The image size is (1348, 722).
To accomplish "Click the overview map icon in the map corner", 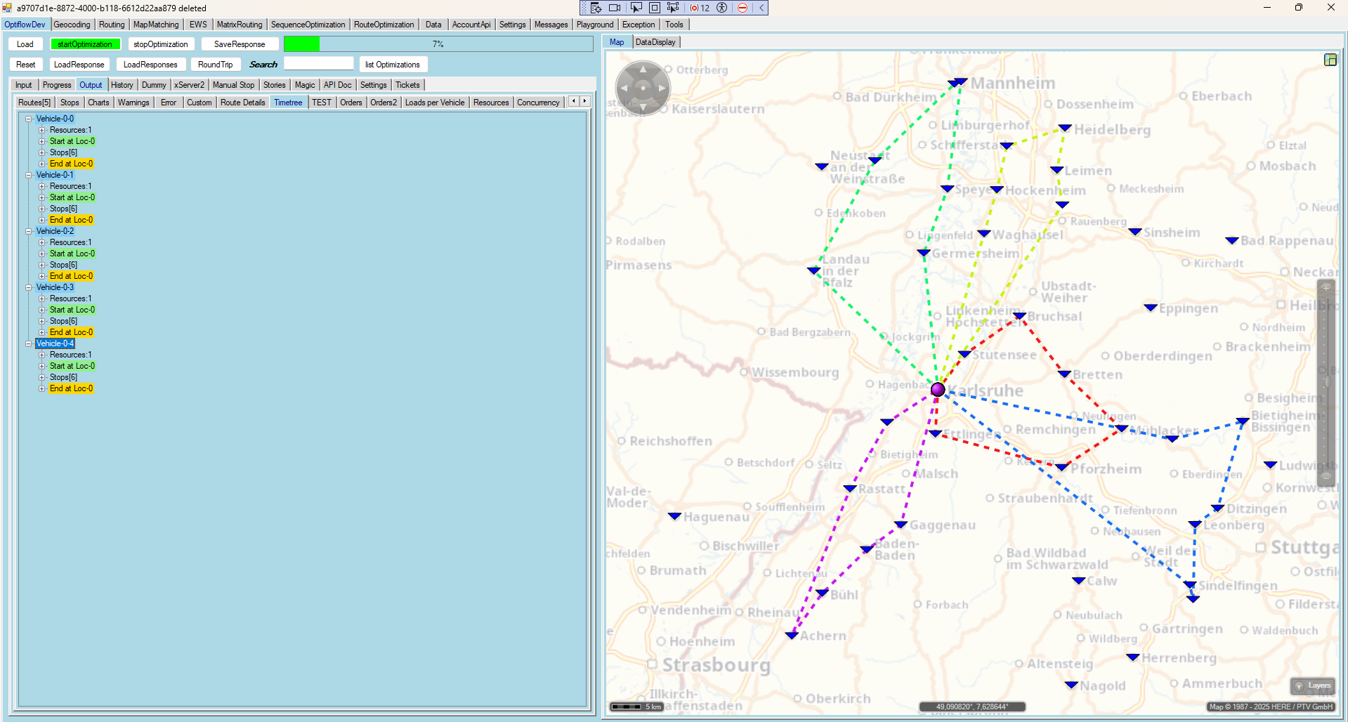I will [1330, 60].
